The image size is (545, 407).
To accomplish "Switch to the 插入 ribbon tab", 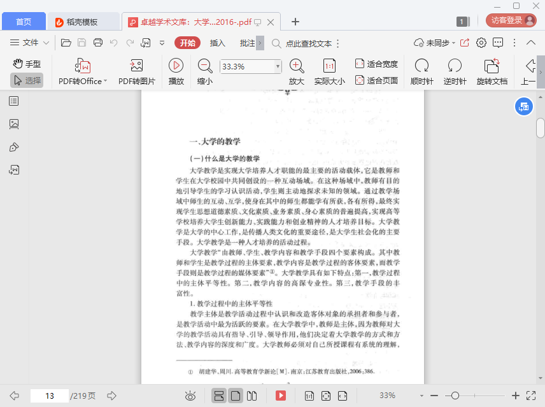I will [x=218, y=43].
